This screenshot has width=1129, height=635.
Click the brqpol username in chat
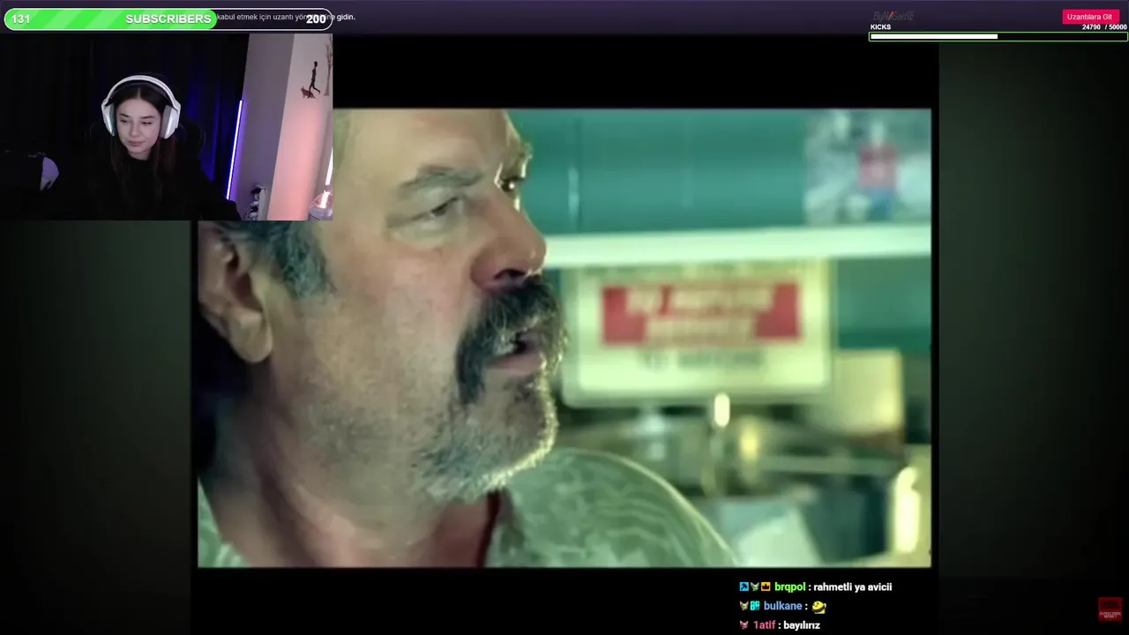point(790,587)
